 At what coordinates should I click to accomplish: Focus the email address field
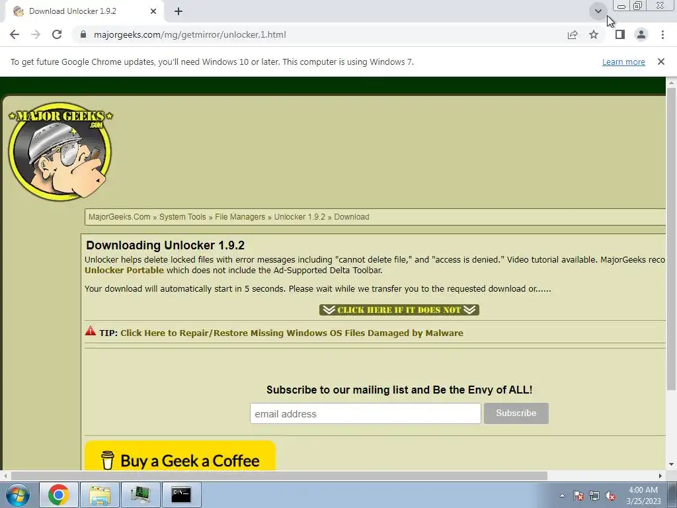point(365,413)
